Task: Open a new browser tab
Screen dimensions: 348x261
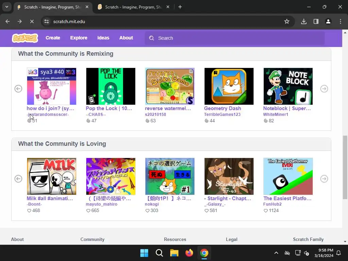Action: pyautogui.click(x=180, y=7)
